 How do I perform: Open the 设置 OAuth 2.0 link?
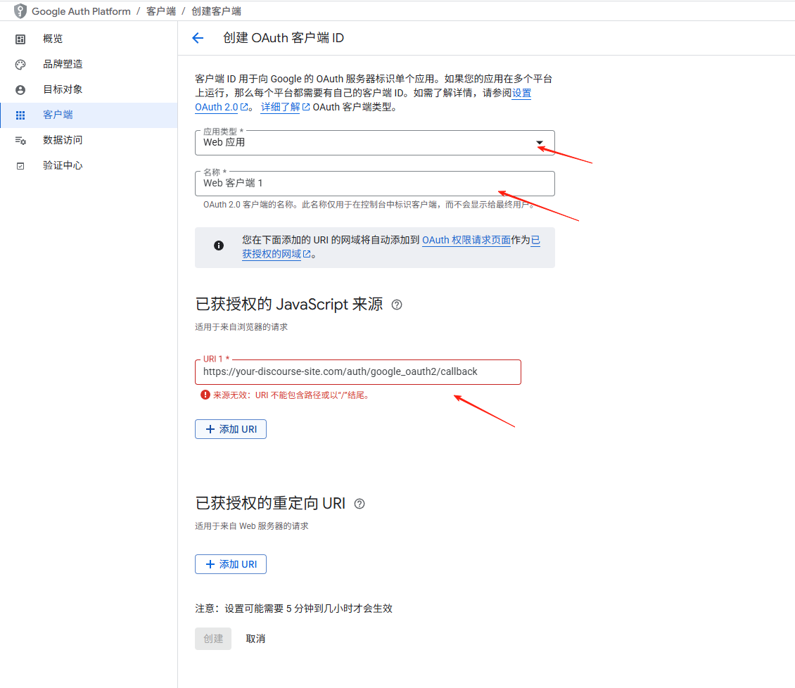[222, 107]
